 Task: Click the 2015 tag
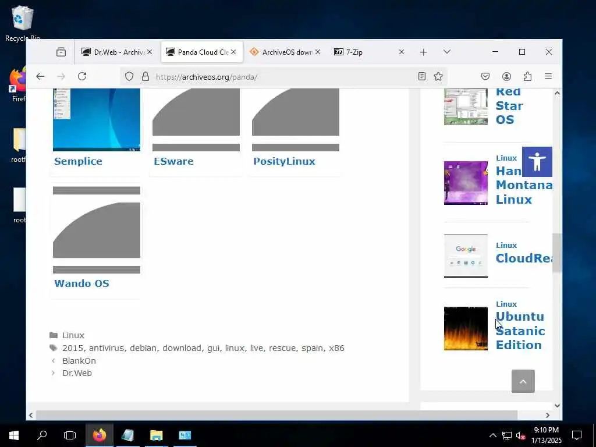(x=73, y=348)
